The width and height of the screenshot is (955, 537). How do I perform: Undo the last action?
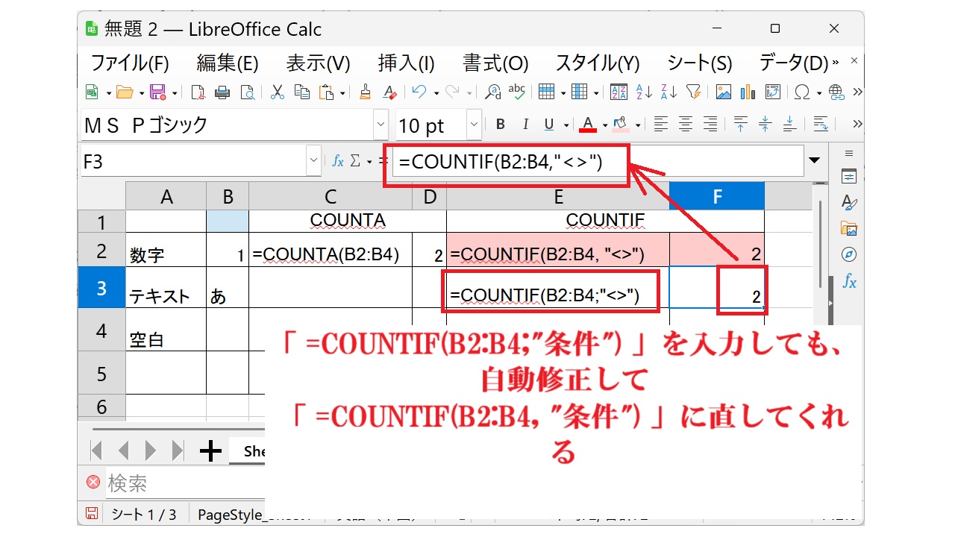tap(419, 92)
